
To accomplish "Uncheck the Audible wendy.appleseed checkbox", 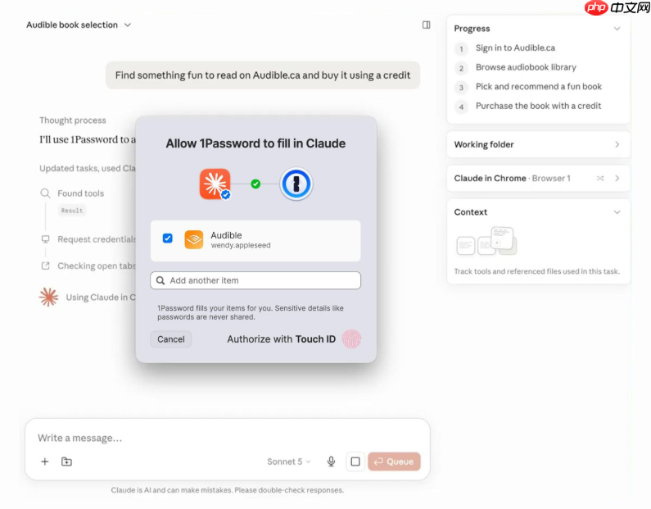I will pyautogui.click(x=167, y=238).
